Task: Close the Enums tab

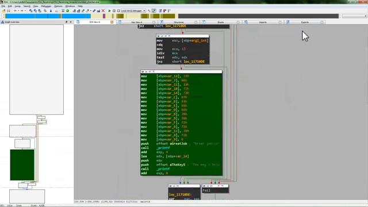Action: pos(238,22)
